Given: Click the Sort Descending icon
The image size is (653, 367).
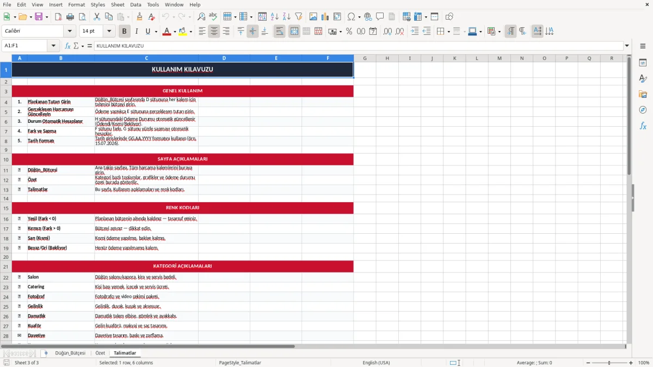Looking at the screenshot, I should [287, 17].
